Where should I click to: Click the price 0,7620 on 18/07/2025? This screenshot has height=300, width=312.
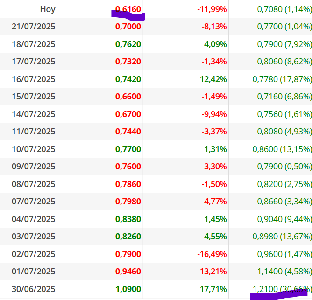pyautogui.click(x=128, y=44)
